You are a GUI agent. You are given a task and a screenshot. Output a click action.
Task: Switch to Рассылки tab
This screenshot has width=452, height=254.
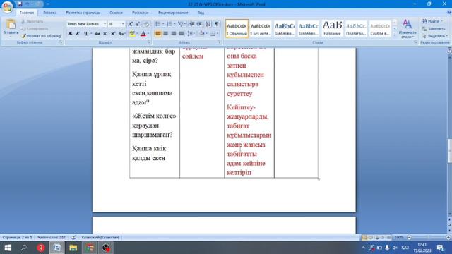(x=140, y=13)
